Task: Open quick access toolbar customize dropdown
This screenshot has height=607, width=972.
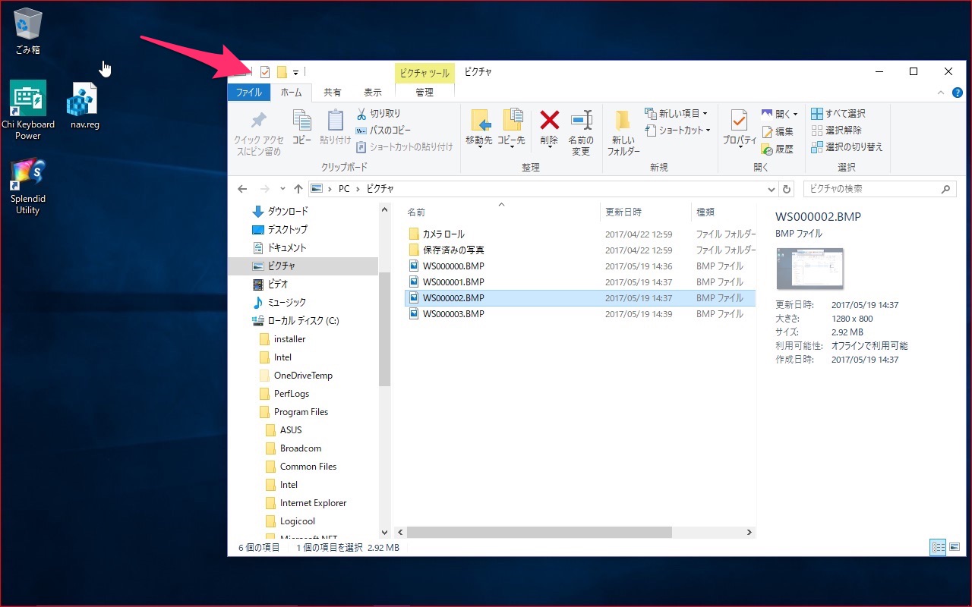Action: (x=295, y=73)
